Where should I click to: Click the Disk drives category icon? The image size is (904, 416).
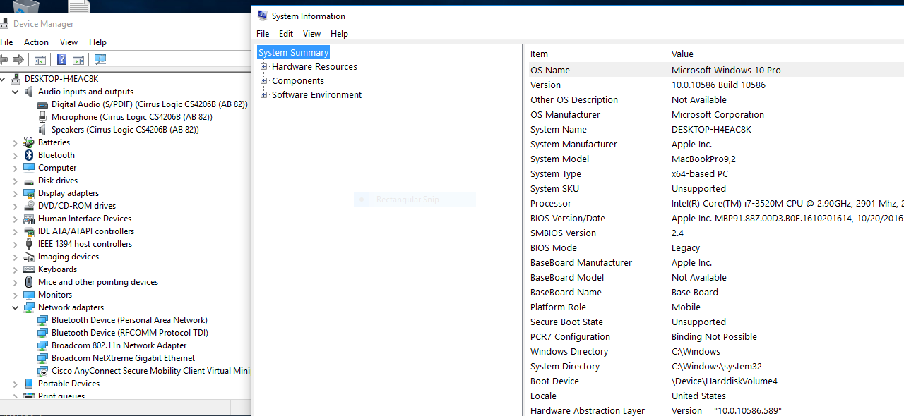[x=29, y=181]
